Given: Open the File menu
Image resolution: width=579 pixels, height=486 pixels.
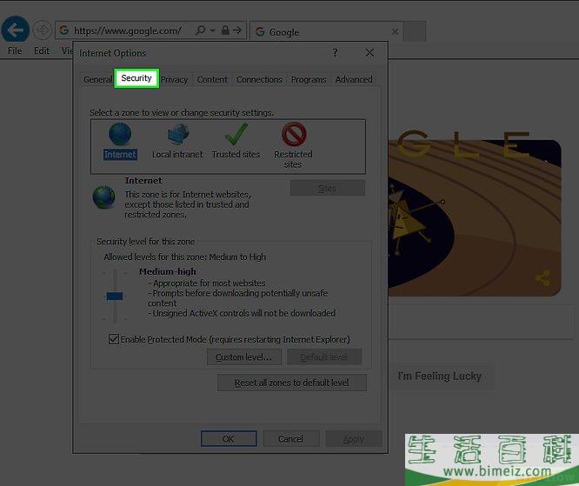Looking at the screenshot, I should click(15, 50).
